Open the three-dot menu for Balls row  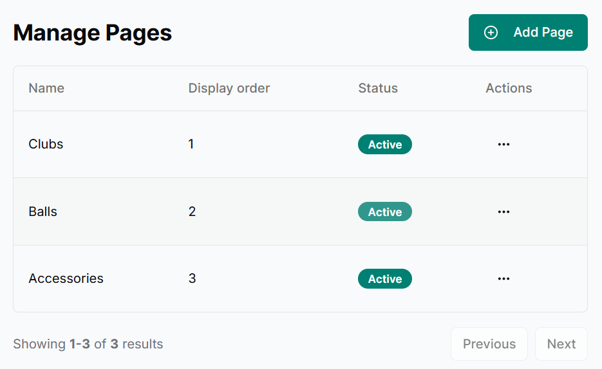(503, 212)
